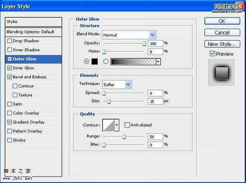Click the black glow color swatch

tap(93, 61)
